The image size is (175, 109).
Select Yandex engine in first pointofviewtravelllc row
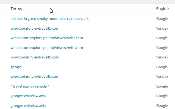(162, 28)
